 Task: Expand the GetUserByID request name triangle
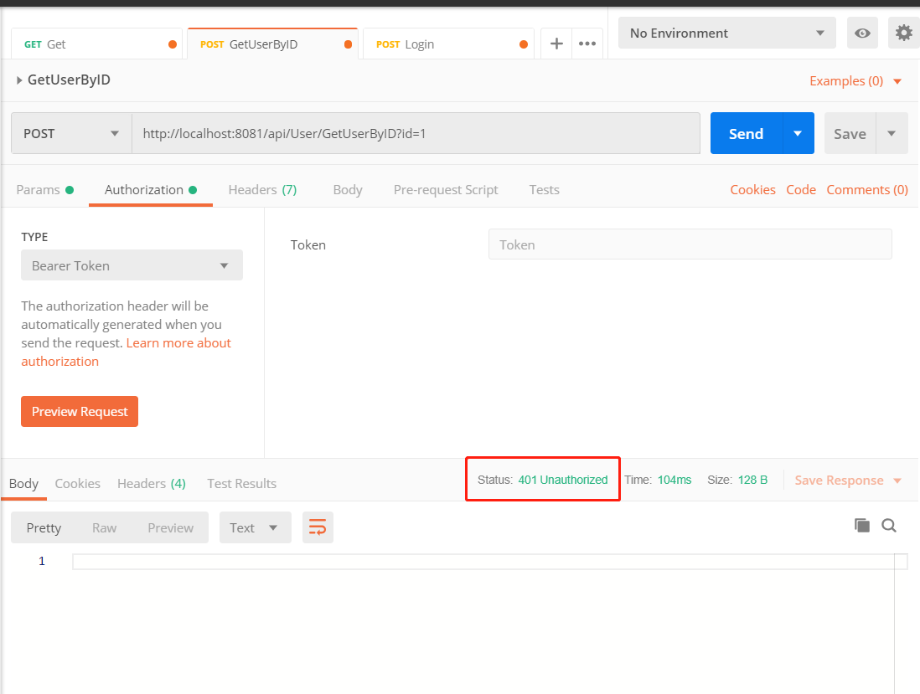click(19, 80)
